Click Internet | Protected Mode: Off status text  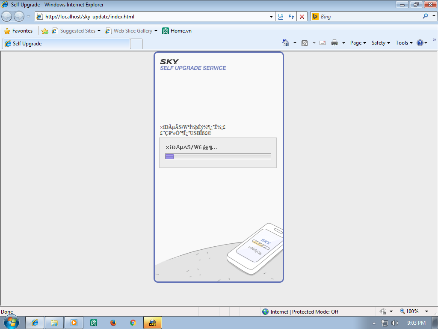pyautogui.click(x=304, y=312)
